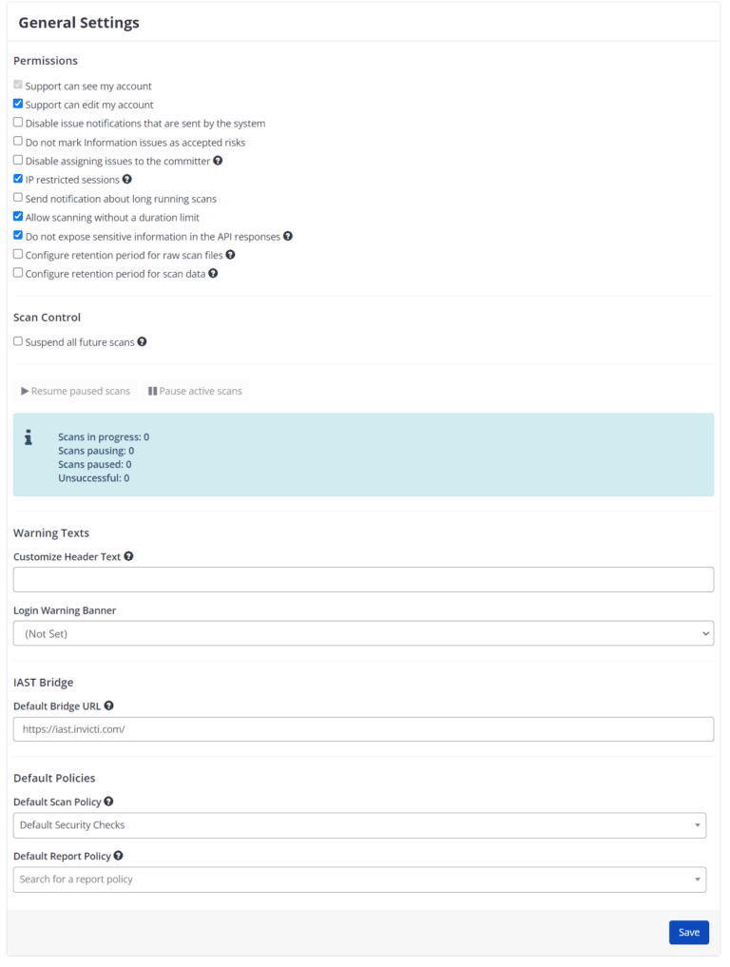Open help for retention period for raw scan files
The width and height of the screenshot is (730, 967).
click(x=230, y=254)
